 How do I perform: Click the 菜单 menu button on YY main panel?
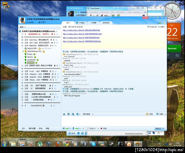point(72,133)
